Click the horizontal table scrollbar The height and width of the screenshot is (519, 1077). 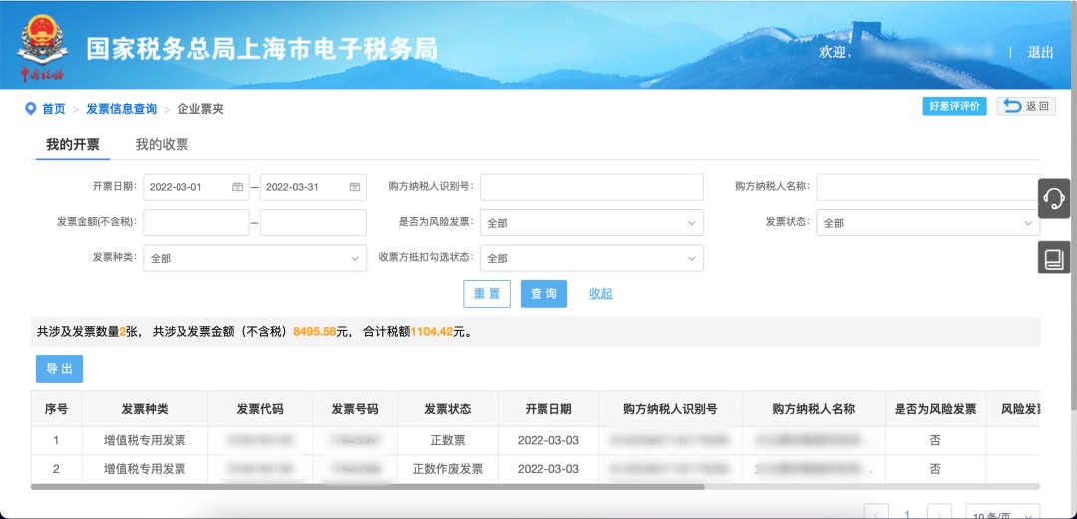click(368, 487)
